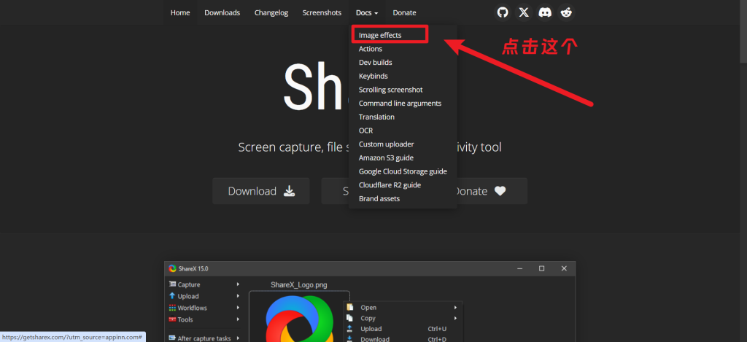Click the X (Twitter) social icon
747x342 pixels.
coord(524,12)
